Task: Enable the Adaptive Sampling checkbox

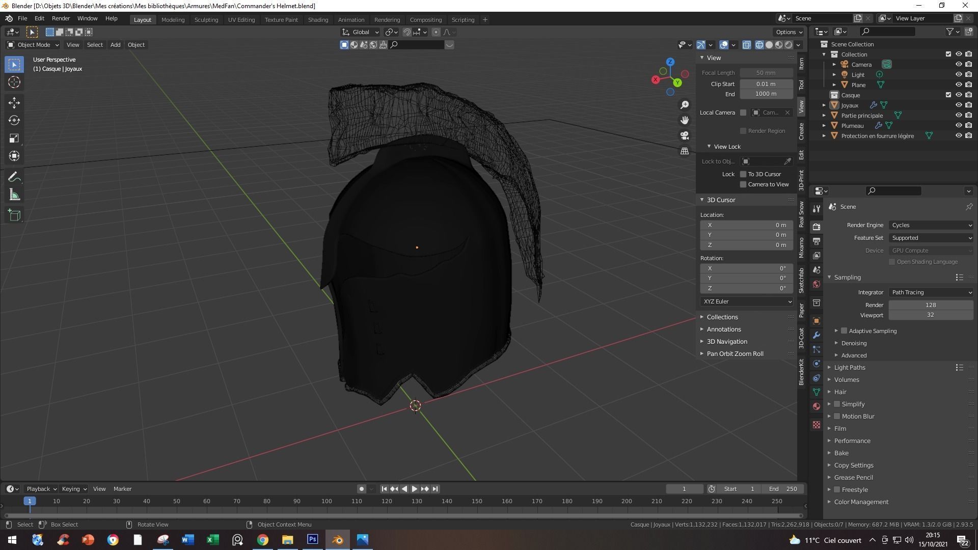Action: tap(844, 331)
